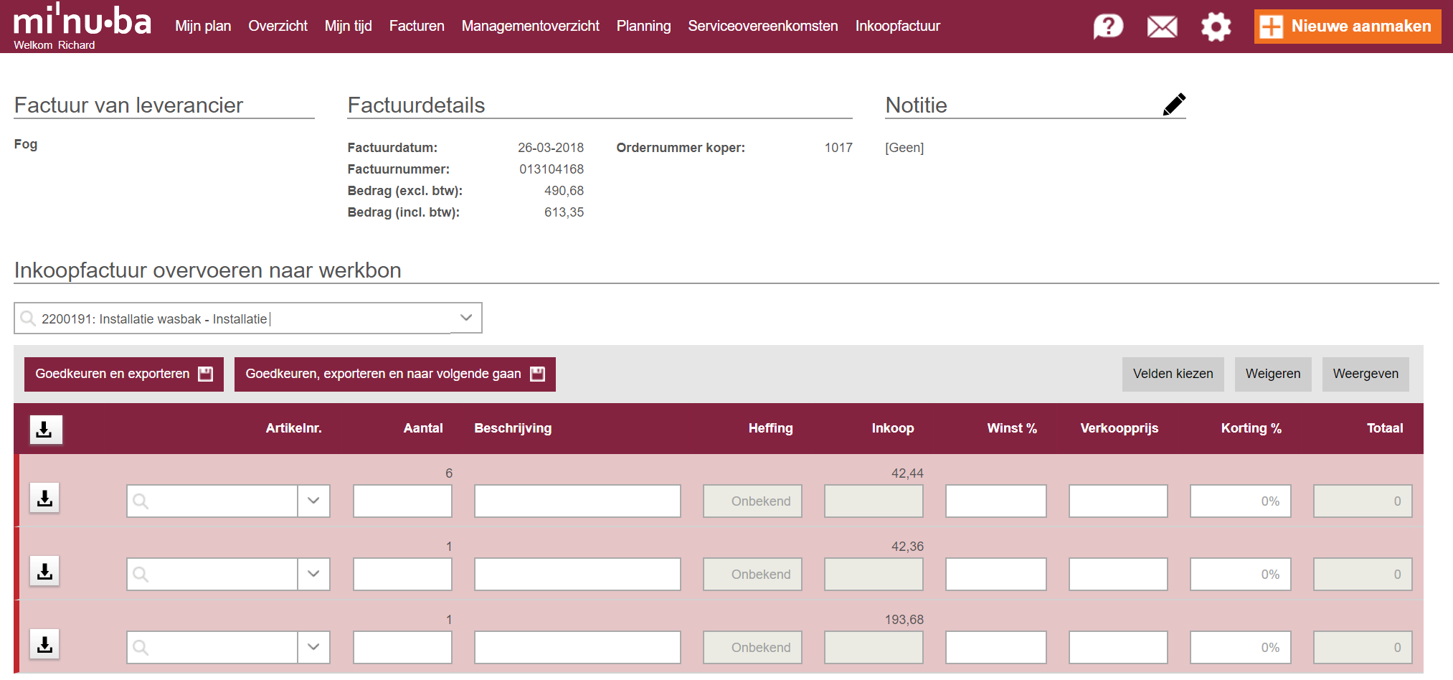Click Winst % field in 42,36 row

pos(996,574)
